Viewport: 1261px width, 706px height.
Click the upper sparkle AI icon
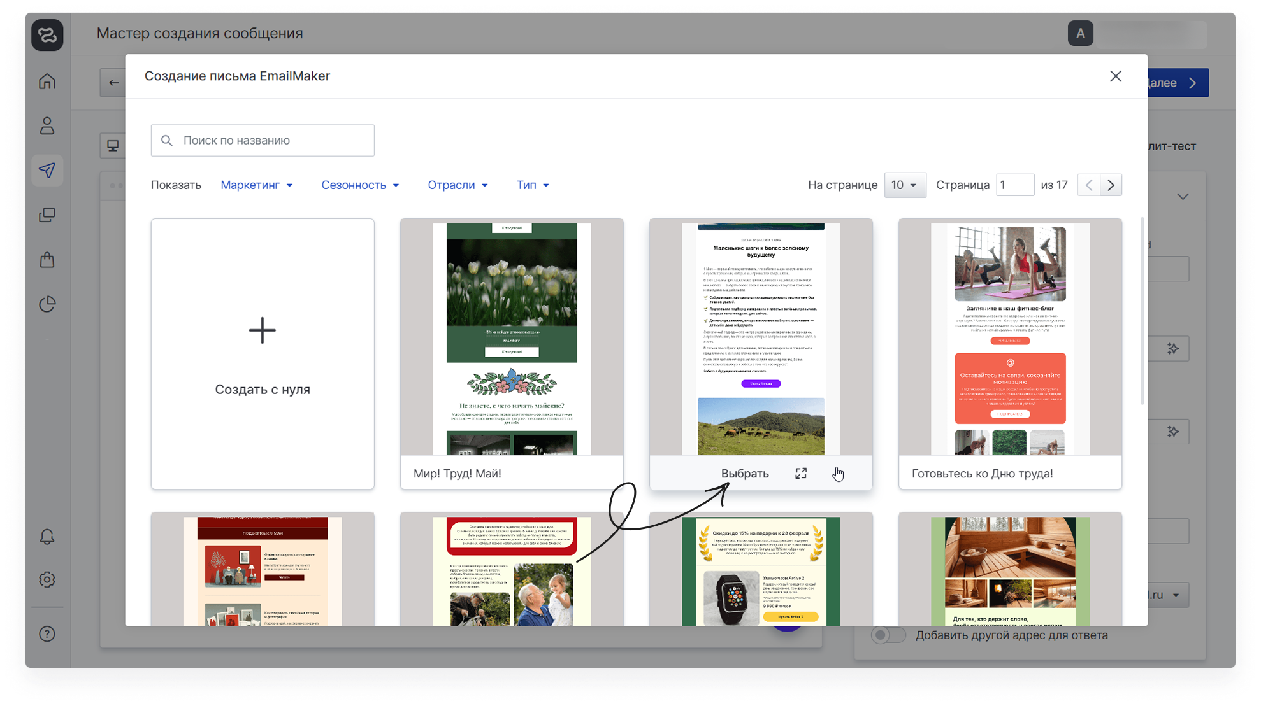pos(1173,348)
